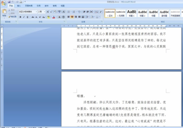Image resolution: width=183 pixels, height=128 pixels.
Task: Expand the font name dropdown arrow
Action: tap(36, 12)
